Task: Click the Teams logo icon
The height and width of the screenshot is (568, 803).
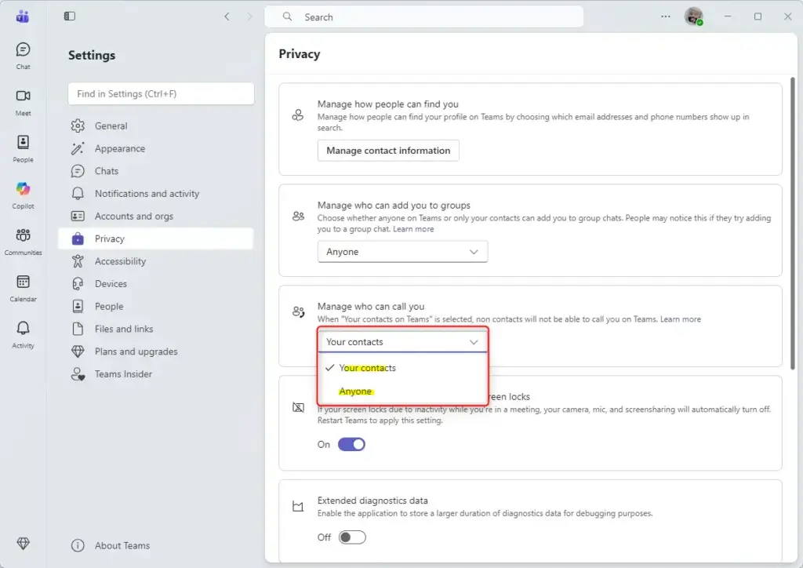Action: pos(23,16)
